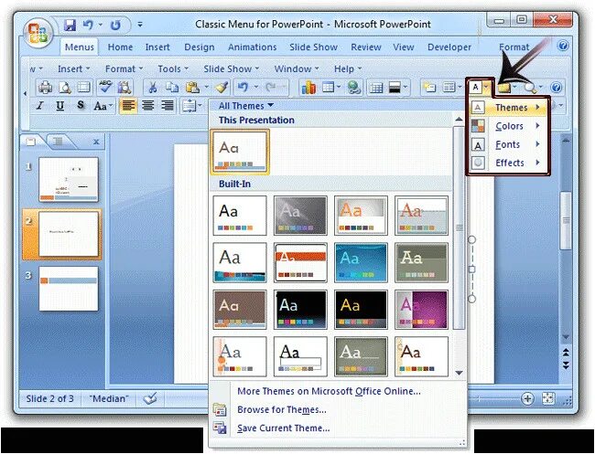This screenshot has height=454, width=595.
Task: Add a new slide via toolbar icon
Action: pyautogui.click(x=429, y=88)
